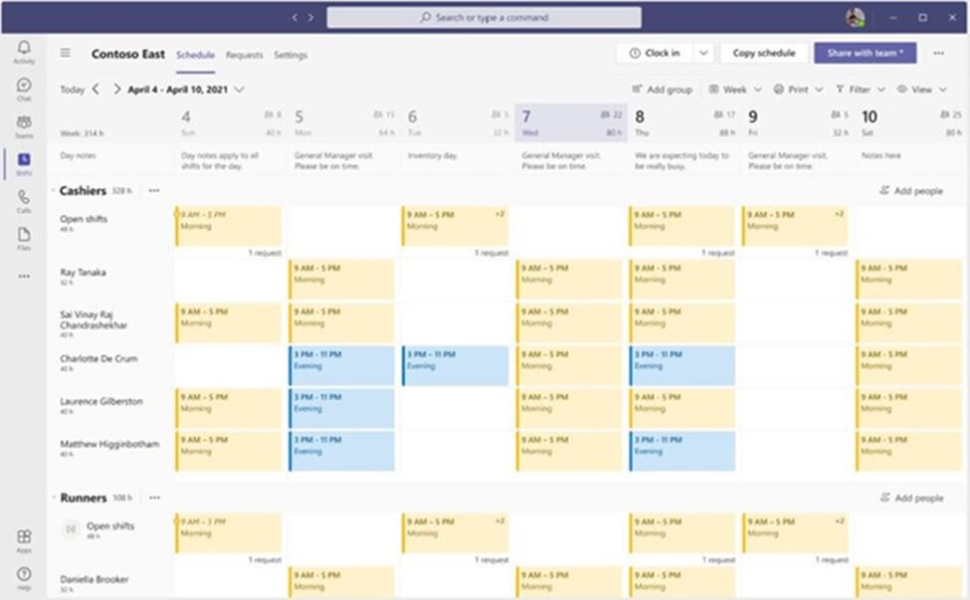Select day header 7 Wed

(x=570, y=122)
